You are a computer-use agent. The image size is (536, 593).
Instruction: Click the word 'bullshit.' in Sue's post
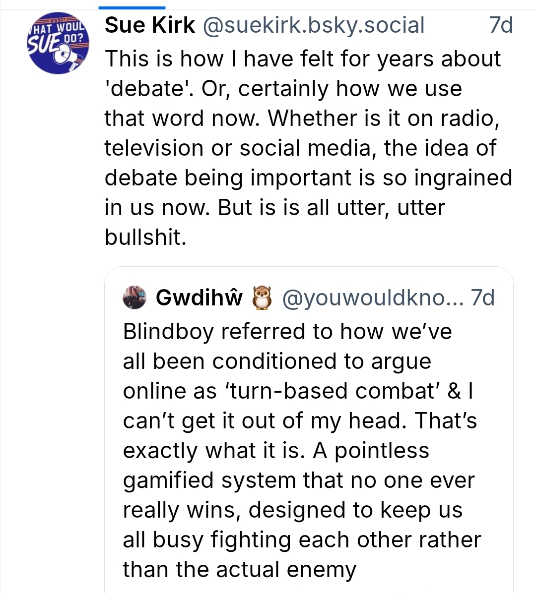pyautogui.click(x=145, y=237)
